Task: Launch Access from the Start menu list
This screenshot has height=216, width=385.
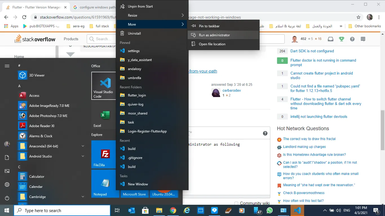Action: tap(51, 96)
